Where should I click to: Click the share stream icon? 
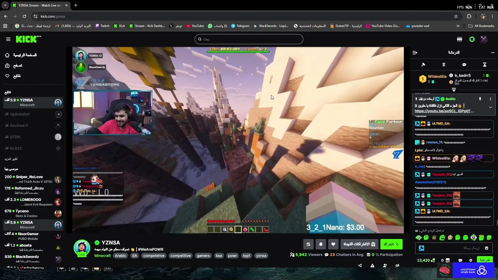tap(360, 266)
